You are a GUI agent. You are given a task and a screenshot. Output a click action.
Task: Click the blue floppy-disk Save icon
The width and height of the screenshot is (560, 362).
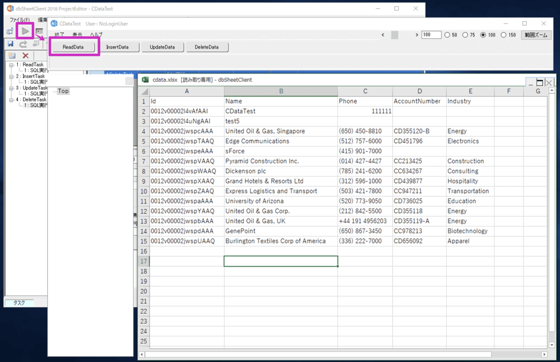10,44
